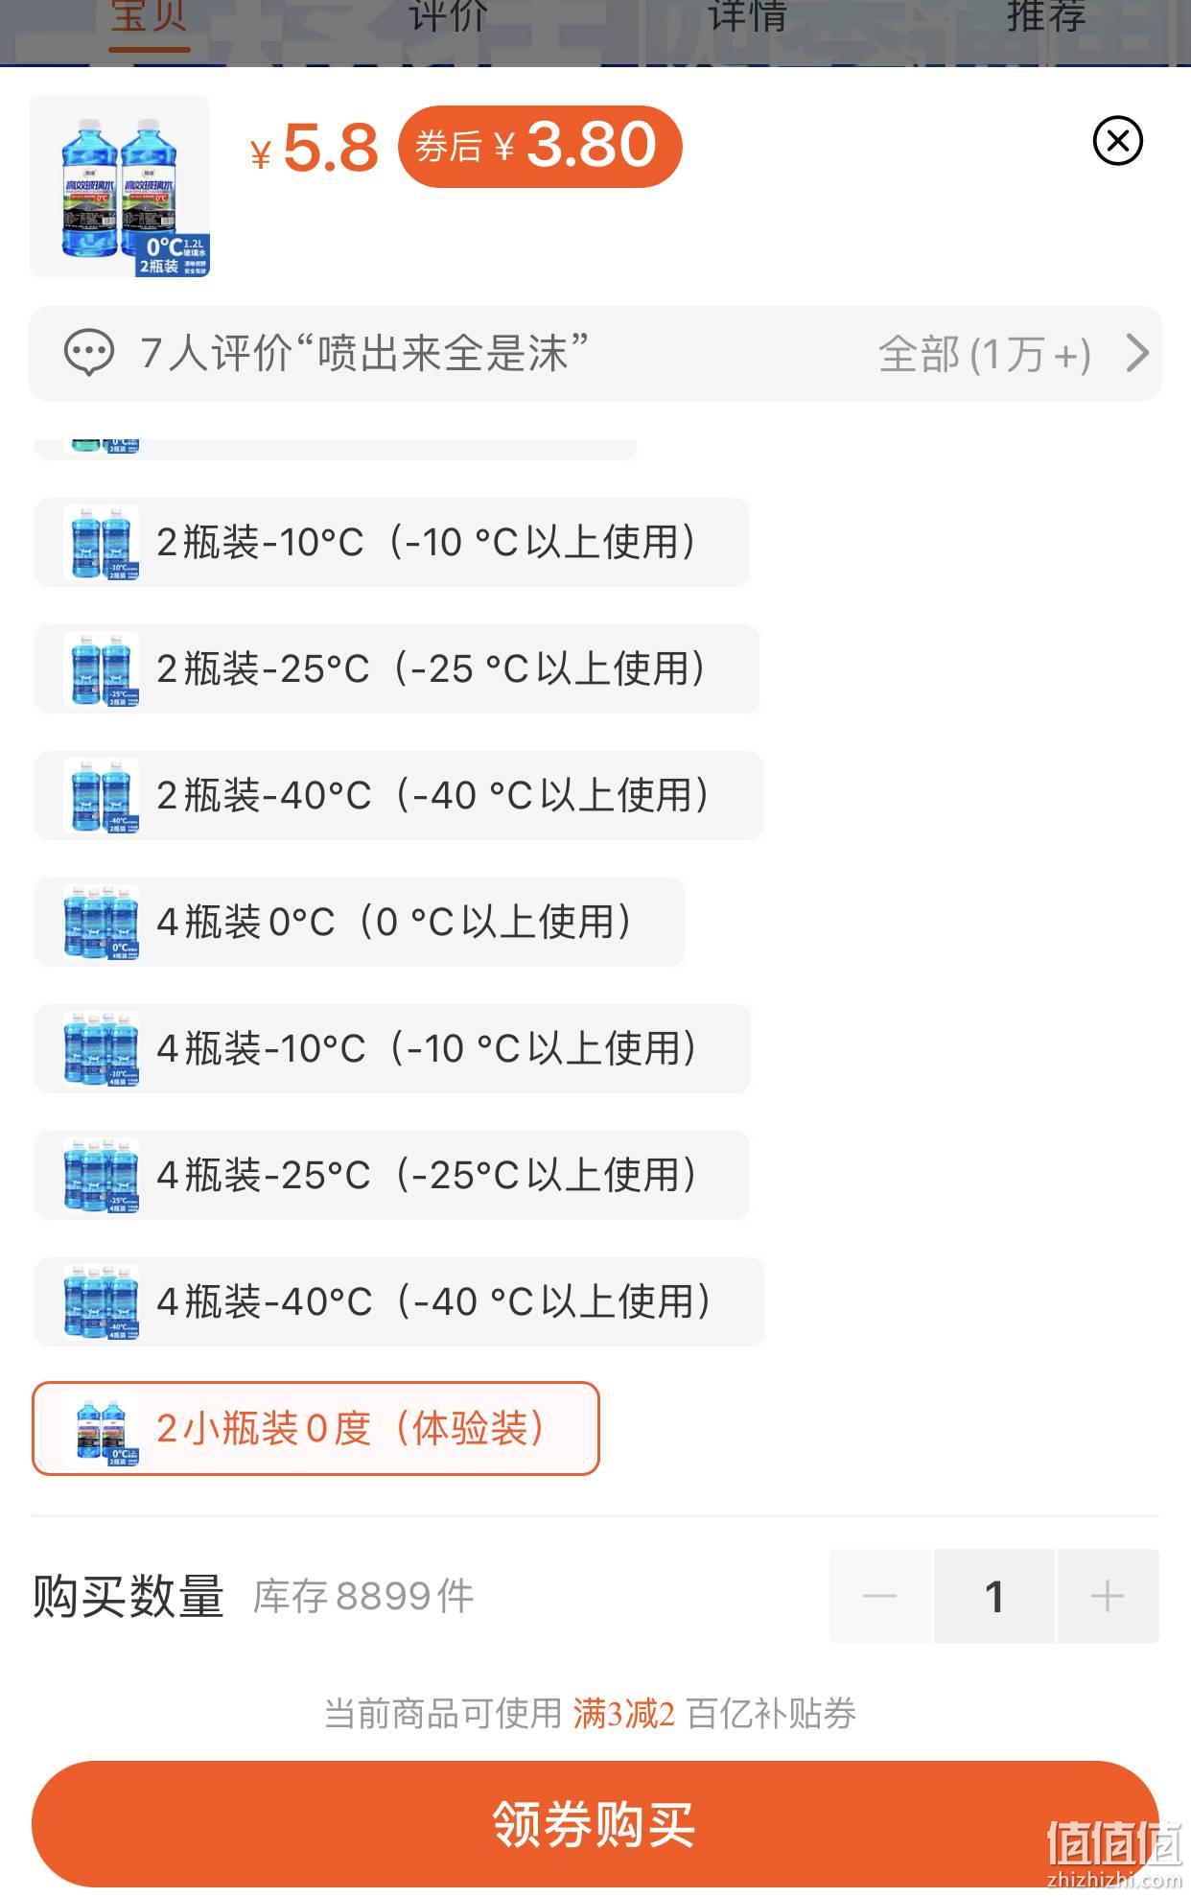Tap the 券后¥3.80 coupon price badge
1191x1897 pixels.
pos(540,146)
